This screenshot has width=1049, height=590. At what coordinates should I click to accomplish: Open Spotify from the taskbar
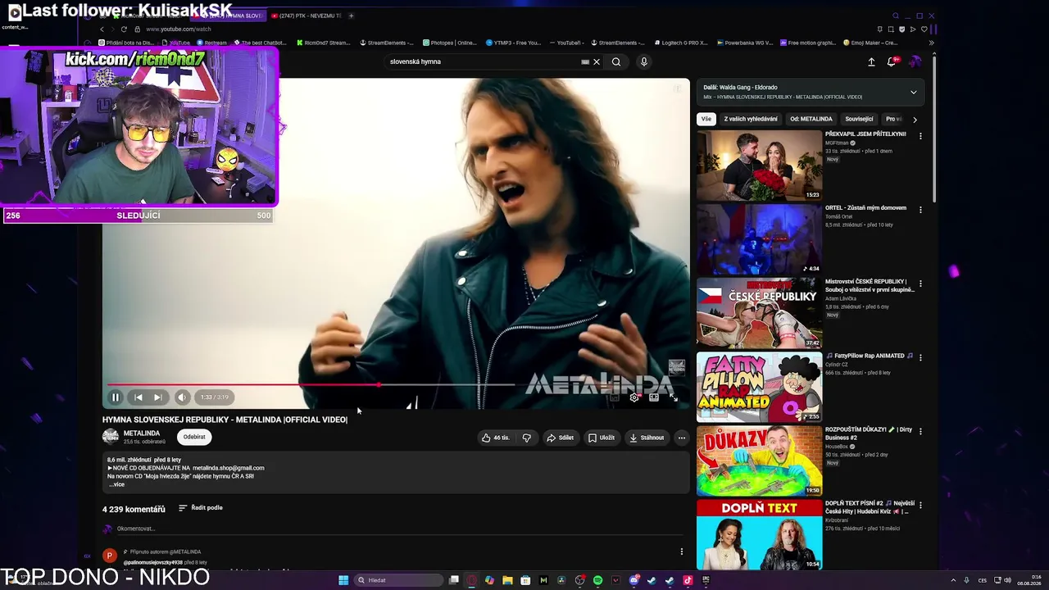(x=597, y=580)
